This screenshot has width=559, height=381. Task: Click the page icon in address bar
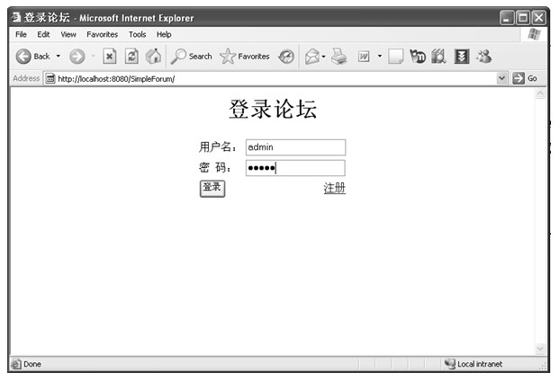pos(50,78)
